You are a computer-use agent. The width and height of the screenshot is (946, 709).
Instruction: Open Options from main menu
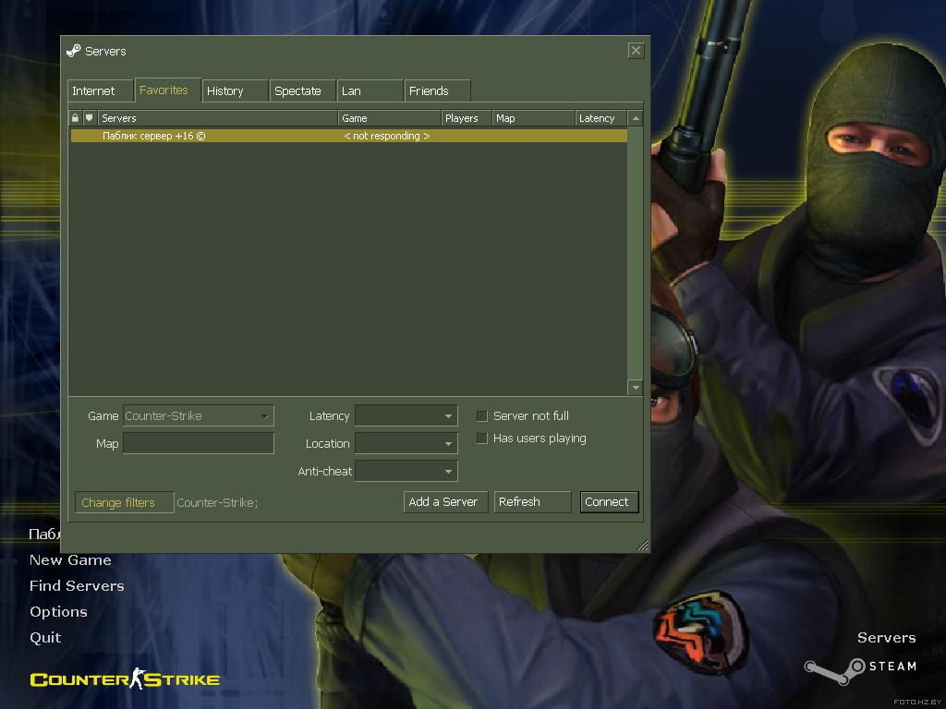(58, 612)
